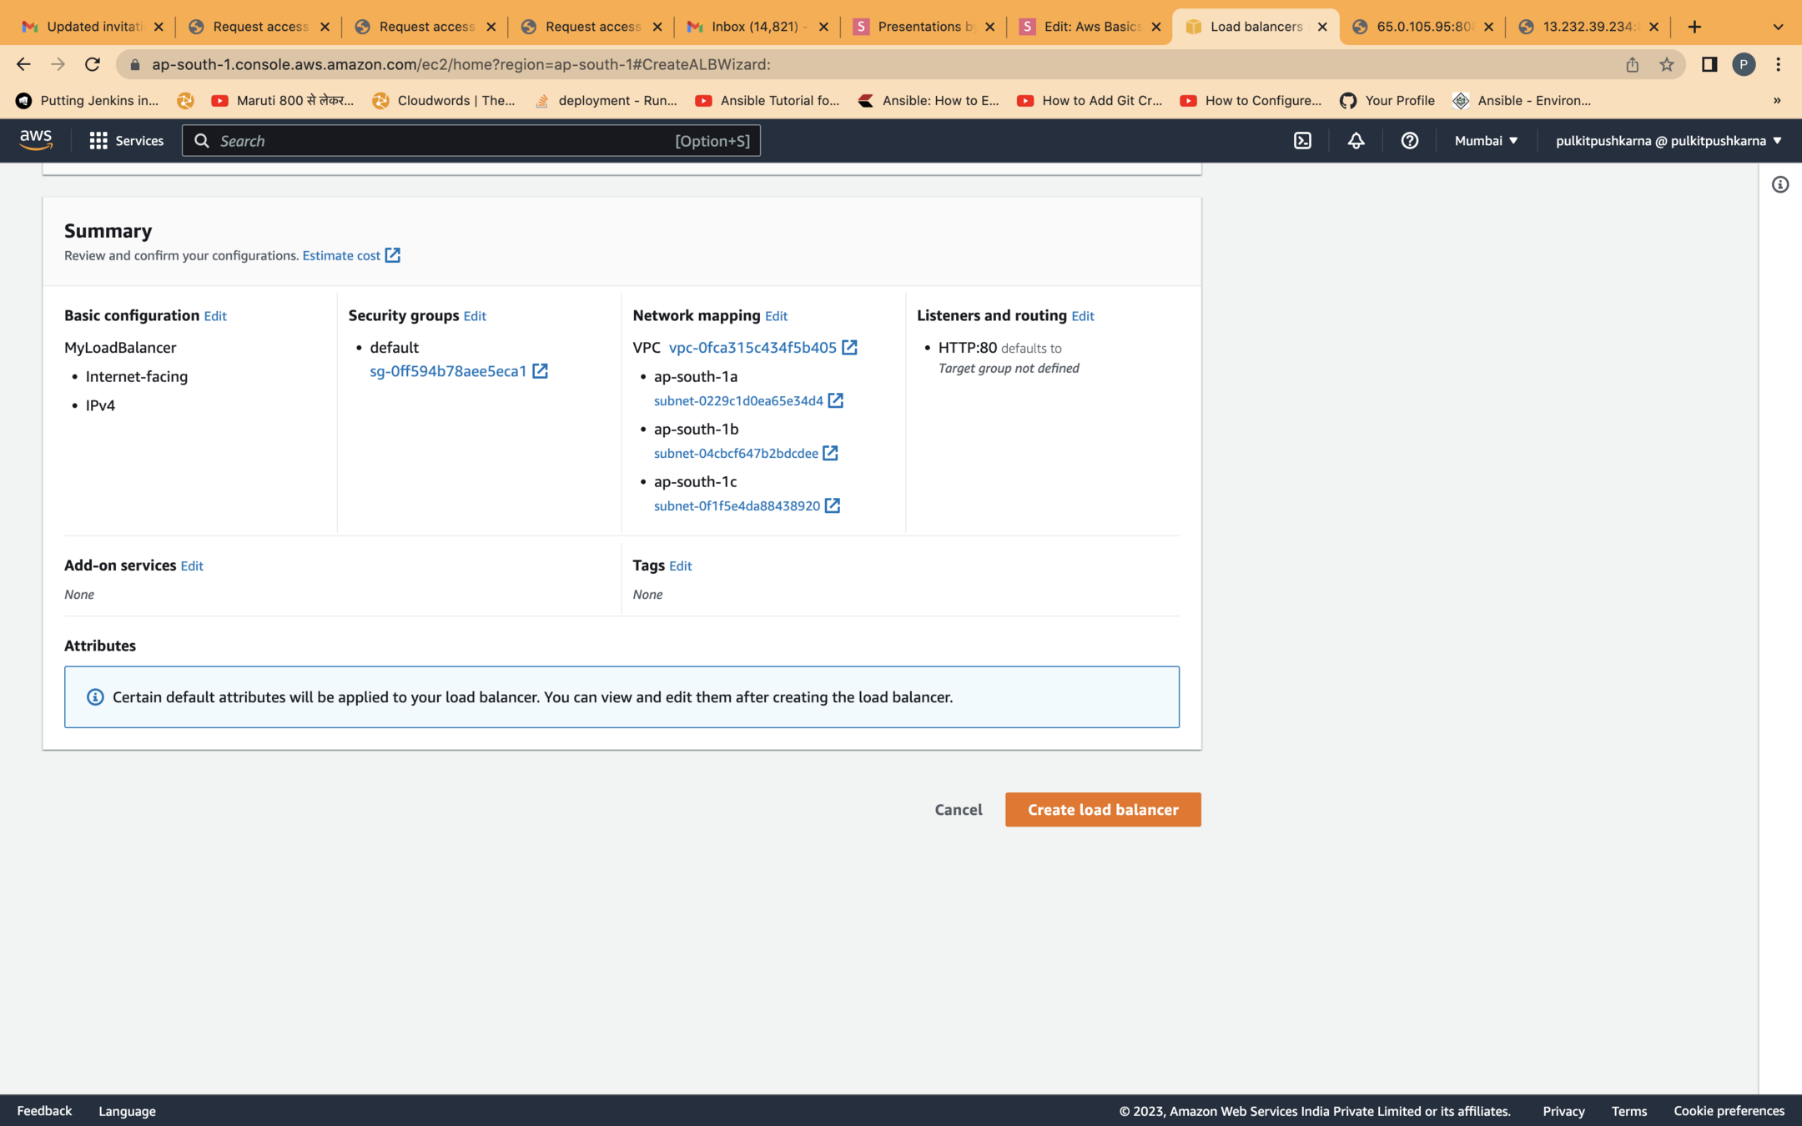
Task: Bookmark page with star icon
Action: [x=1666, y=64]
